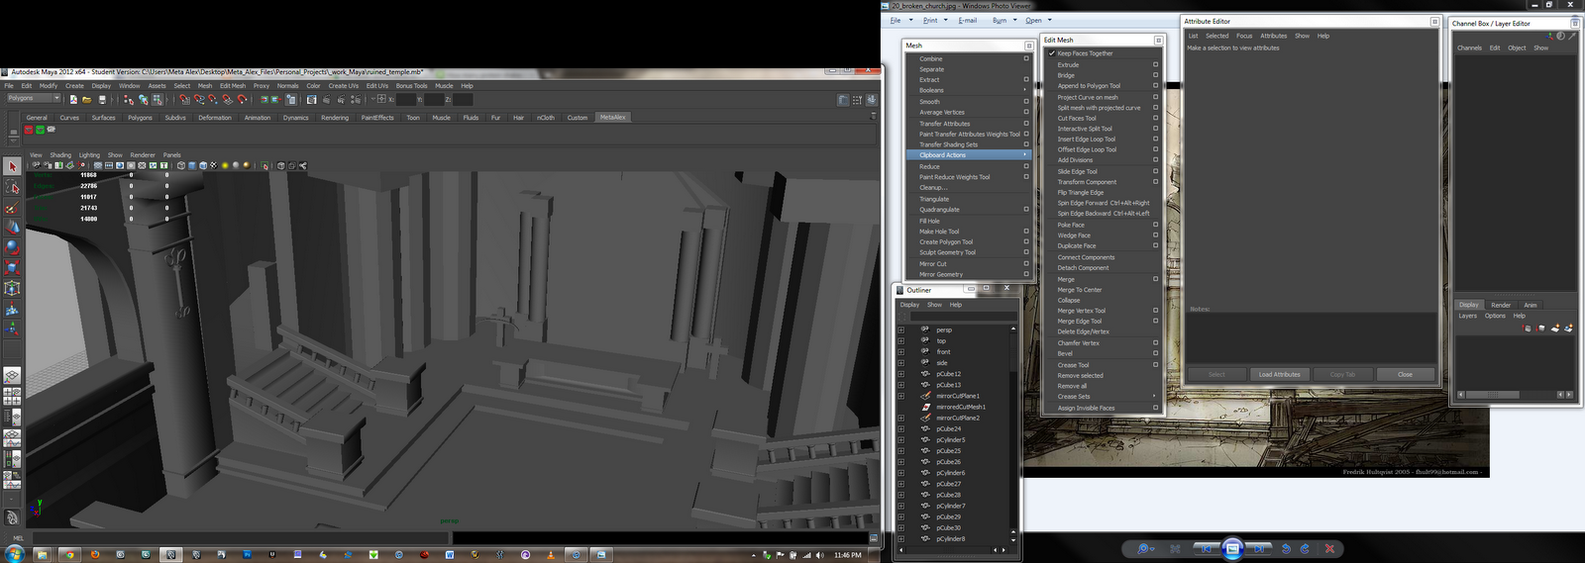Enable smooth shade all in viewport toolbar

point(192,165)
